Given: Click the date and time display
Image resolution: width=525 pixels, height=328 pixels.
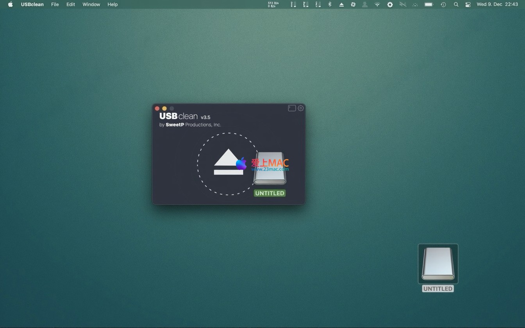Looking at the screenshot, I should [x=497, y=4].
